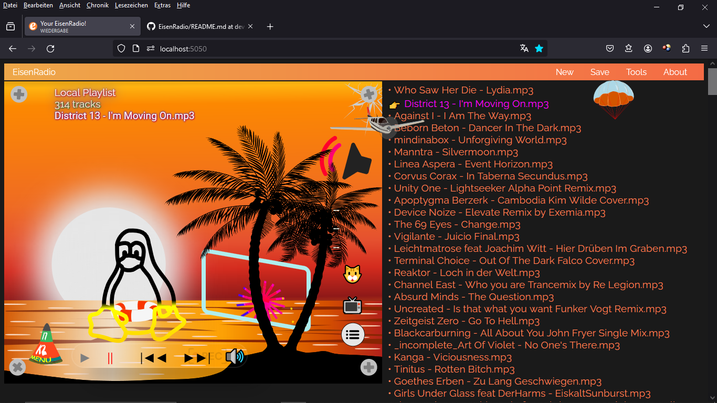Screen dimensions: 717x403
Task: Go back one page
Action: (x=13, y=48)
